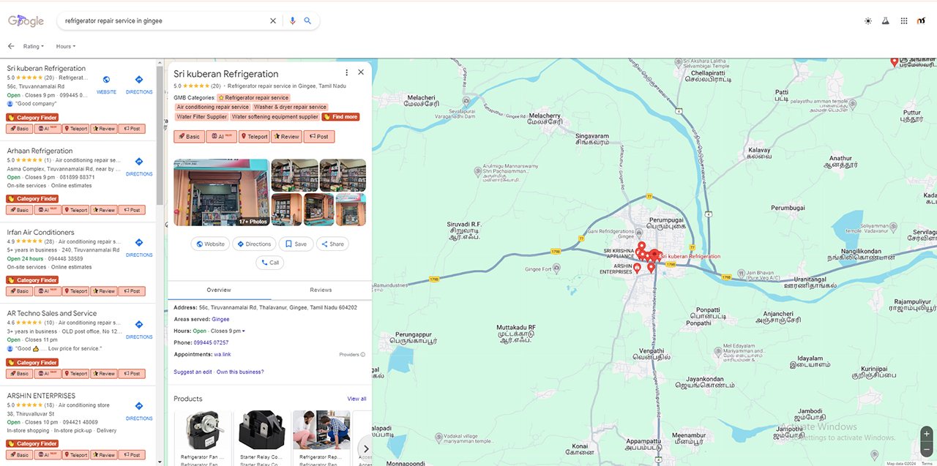The width and height of the screenshot is (937, 466).
Task: Click Teleport button in business panel
Action: tap(254, 136)
